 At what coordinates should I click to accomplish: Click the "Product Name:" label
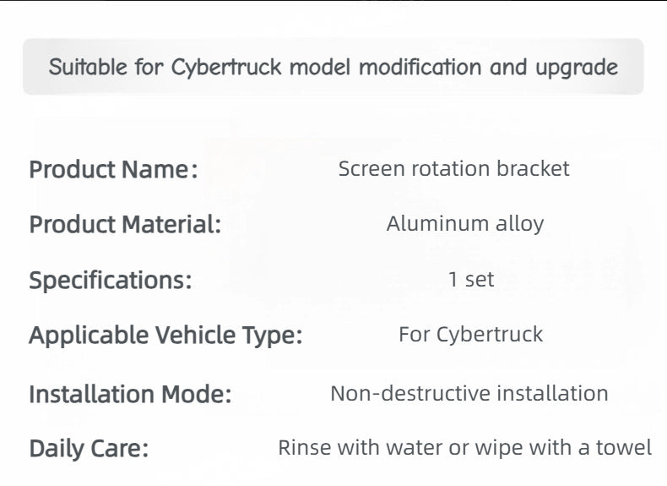coord(113,169)
